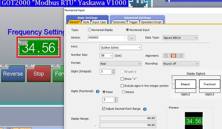Increase Digits (Integral) spinner value
Viewport: 222px width, 129px height.
[113, 70]
